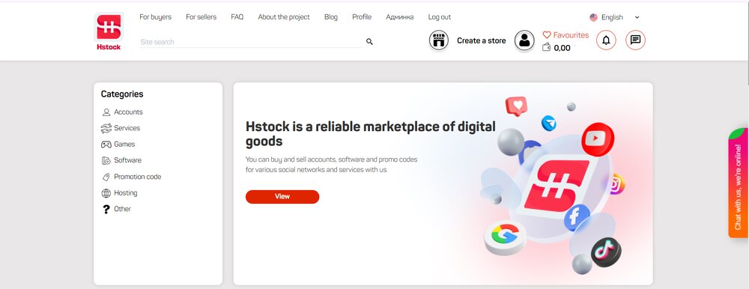The width and height of the screenshot is (749, 289).
Task: Click the Other question mark icon
Action: 106,209
